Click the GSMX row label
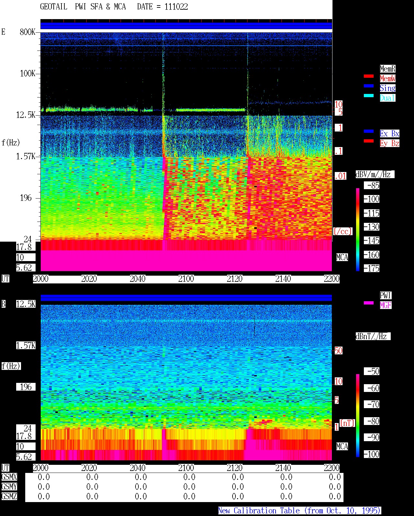This screenshot has width=414, height=516. (x=9, y=477)
